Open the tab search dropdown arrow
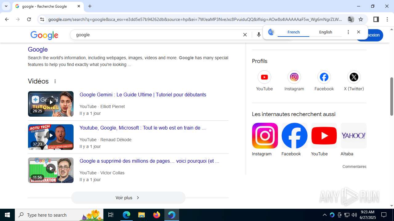This screenshot has width=394, height=221. point(6,6)
